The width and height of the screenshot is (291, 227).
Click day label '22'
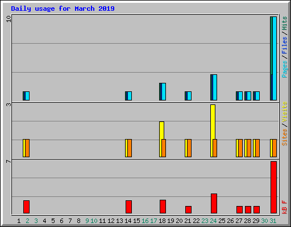(196, 221)
